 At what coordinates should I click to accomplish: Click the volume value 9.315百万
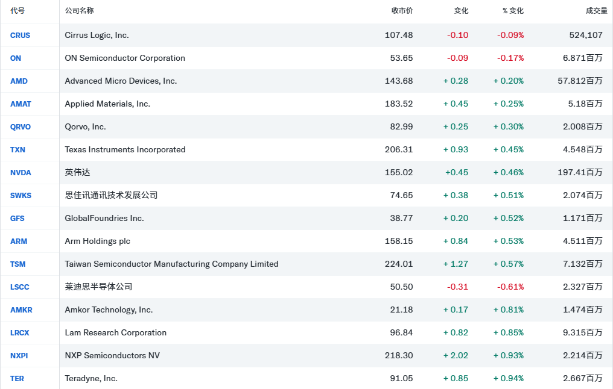[582, 333]
